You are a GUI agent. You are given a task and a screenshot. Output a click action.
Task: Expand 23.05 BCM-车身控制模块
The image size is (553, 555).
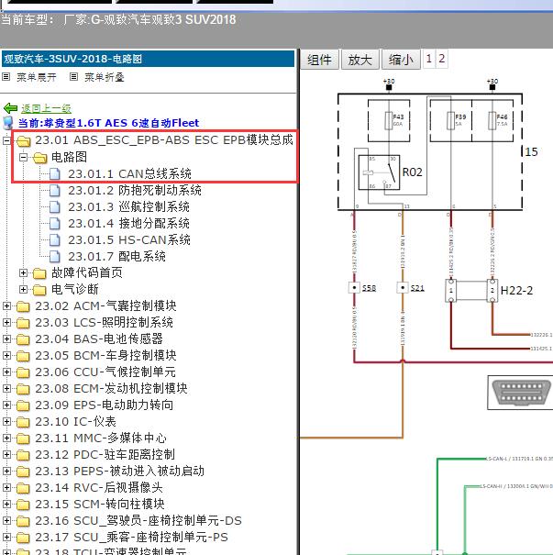pos(6,355)
